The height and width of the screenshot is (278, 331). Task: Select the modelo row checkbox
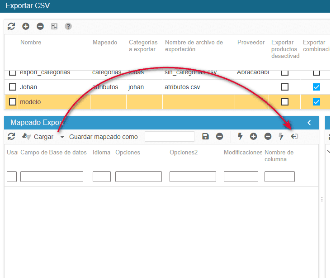pos(13,102)
